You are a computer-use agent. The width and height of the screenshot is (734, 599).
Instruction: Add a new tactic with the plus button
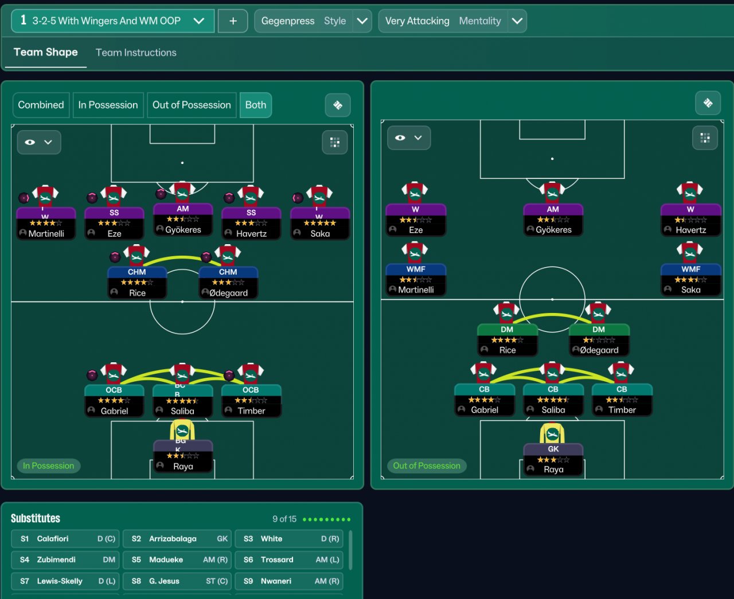233,21
